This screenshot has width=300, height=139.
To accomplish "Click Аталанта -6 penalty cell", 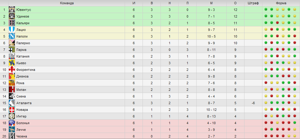I will tap(253, 103).
